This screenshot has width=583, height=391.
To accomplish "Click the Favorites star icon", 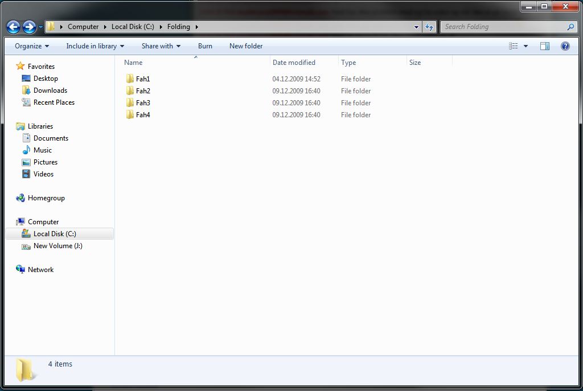I will (x=20, y=66).
